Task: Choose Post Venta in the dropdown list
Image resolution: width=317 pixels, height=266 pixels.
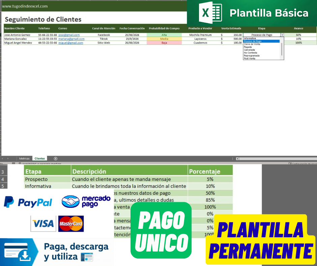Action: (x=250, y=58)
